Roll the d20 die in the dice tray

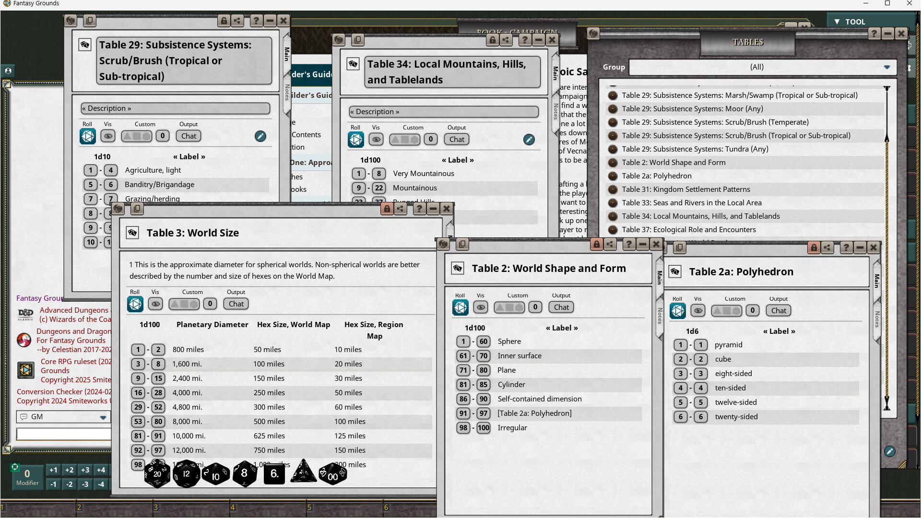(x=157, y=474)
